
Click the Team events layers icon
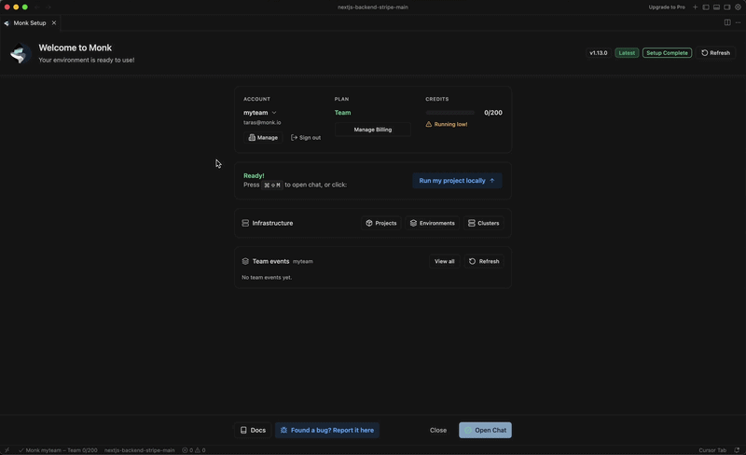245,261
